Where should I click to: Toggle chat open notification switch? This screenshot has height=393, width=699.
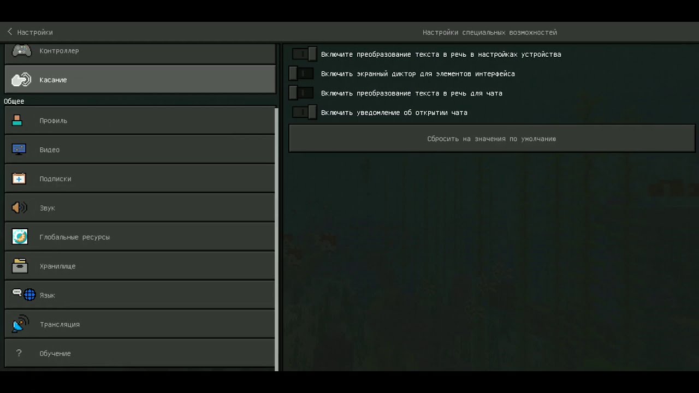click(304, 112)
